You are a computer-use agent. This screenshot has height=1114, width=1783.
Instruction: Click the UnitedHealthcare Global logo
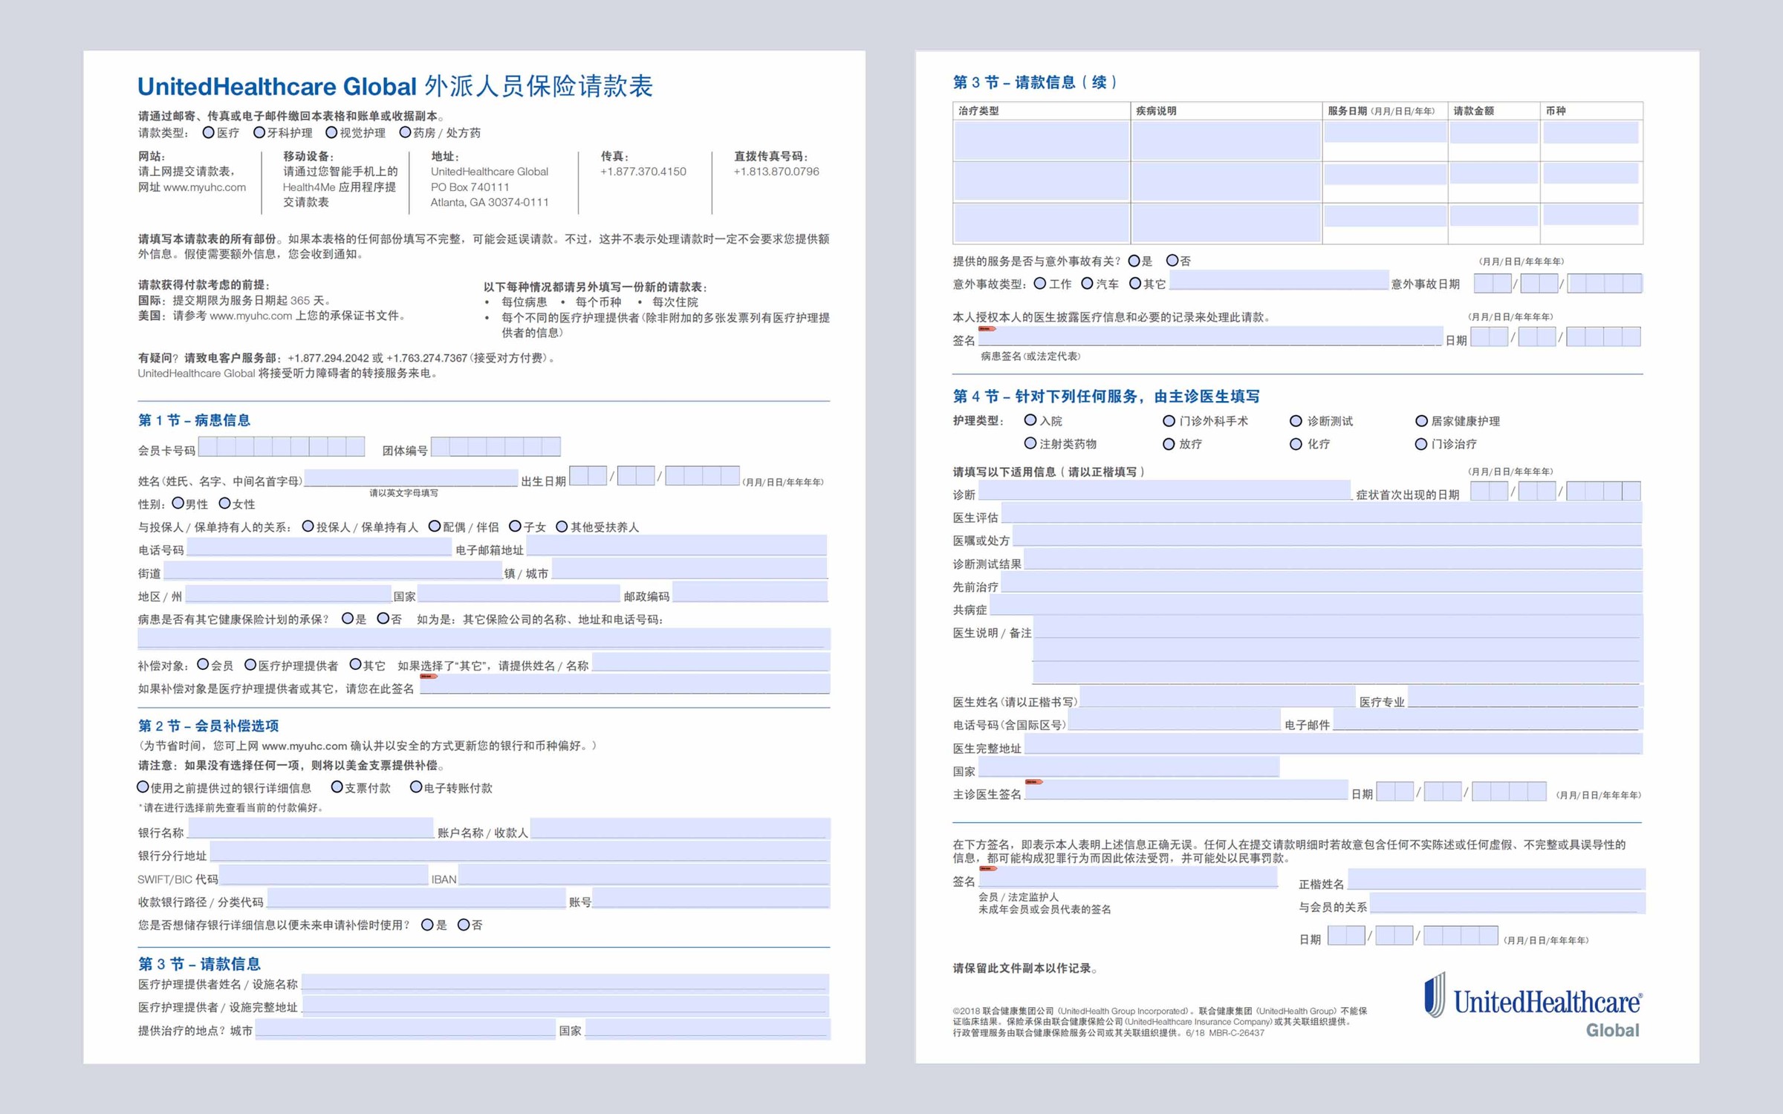tap(1533, 1005)
